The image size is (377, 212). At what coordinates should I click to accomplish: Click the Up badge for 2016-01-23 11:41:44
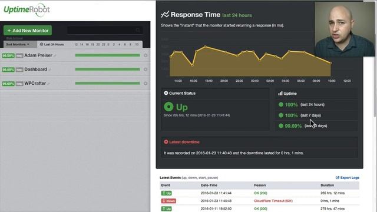click(166, 193)
